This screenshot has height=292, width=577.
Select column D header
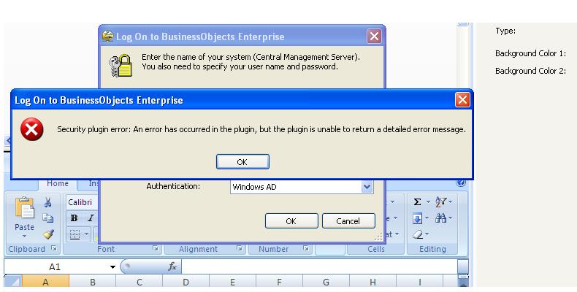[x=186, y=282]
